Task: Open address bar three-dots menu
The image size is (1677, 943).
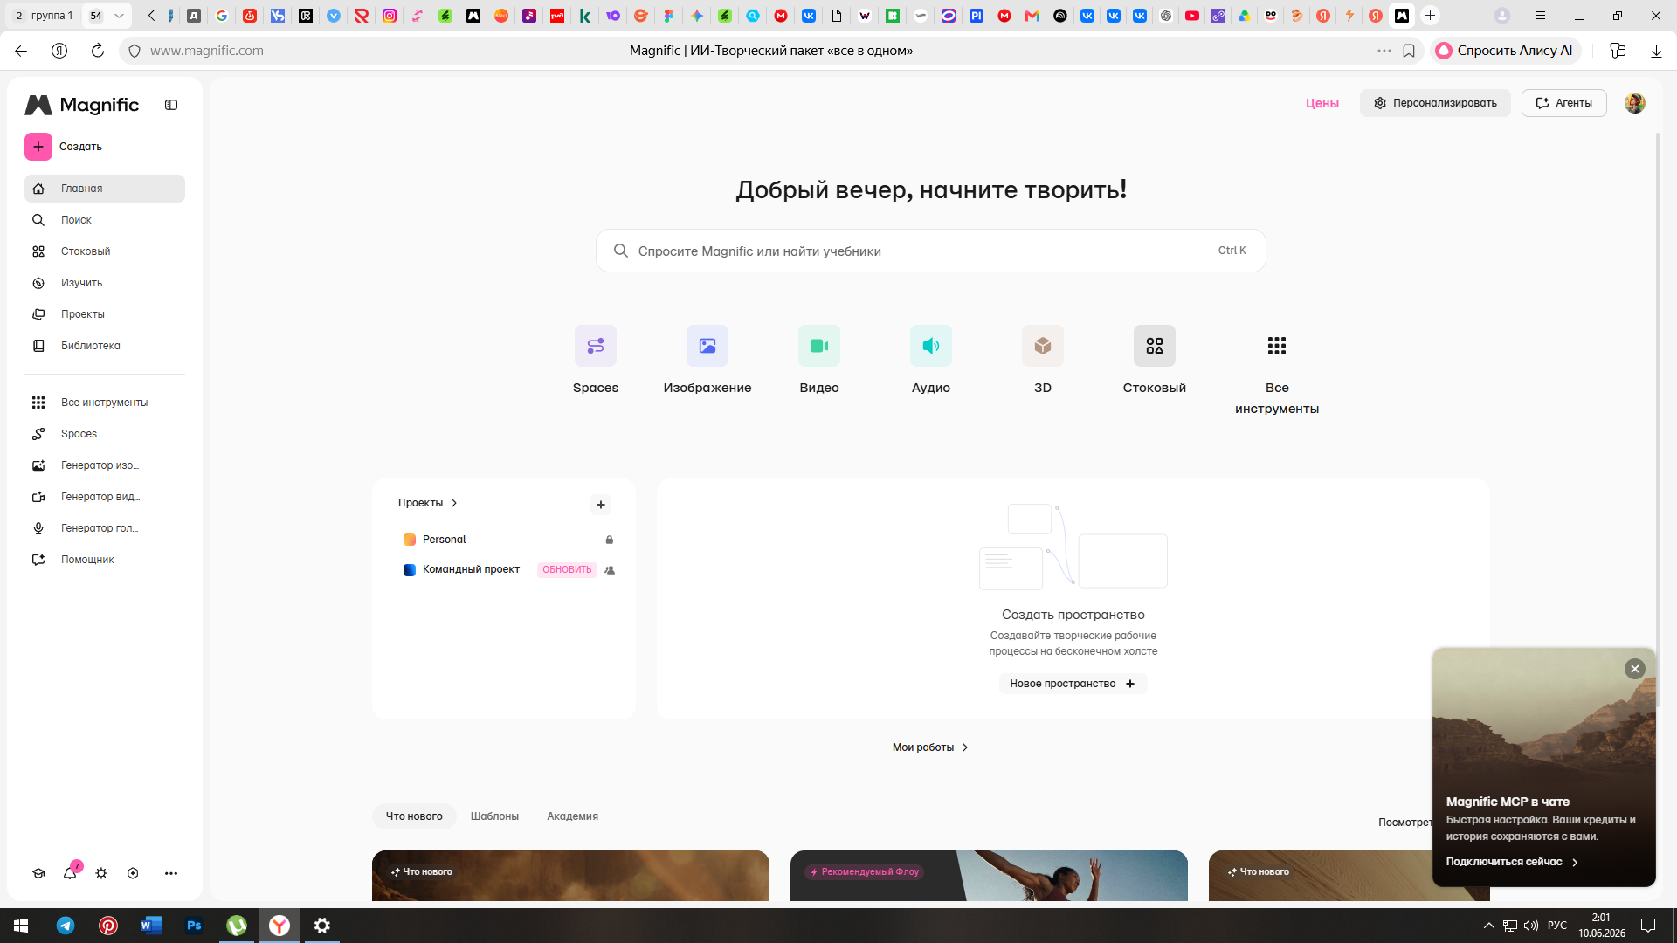Action: pos(1384,51)
